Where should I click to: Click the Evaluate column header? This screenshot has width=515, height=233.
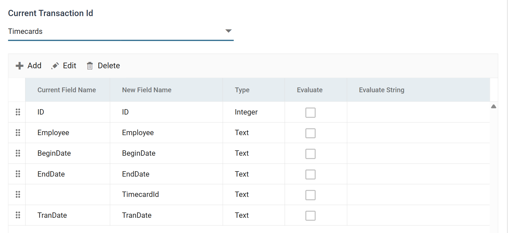316,90
